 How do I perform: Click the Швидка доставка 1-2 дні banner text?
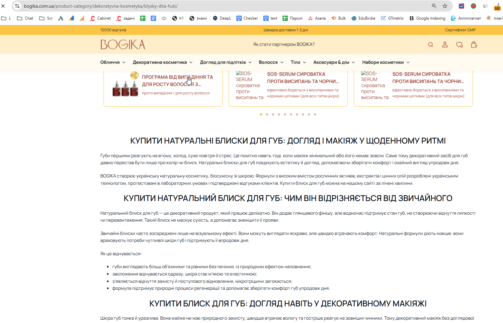pos(286,30)
